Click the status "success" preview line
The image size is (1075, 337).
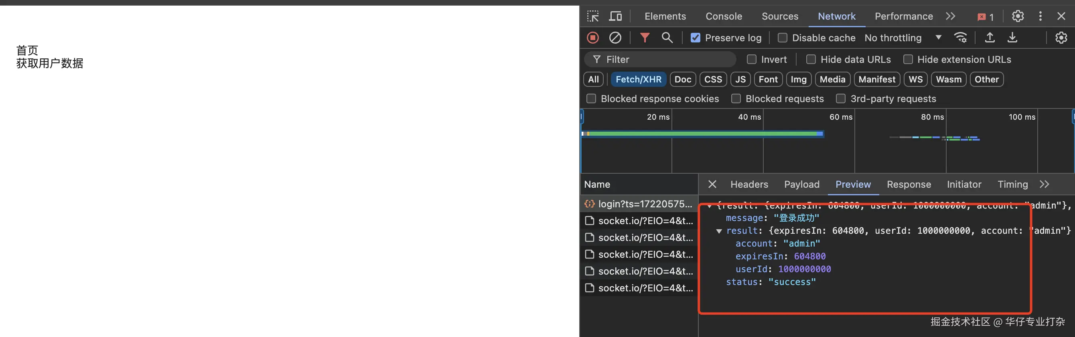click(771, 282)
